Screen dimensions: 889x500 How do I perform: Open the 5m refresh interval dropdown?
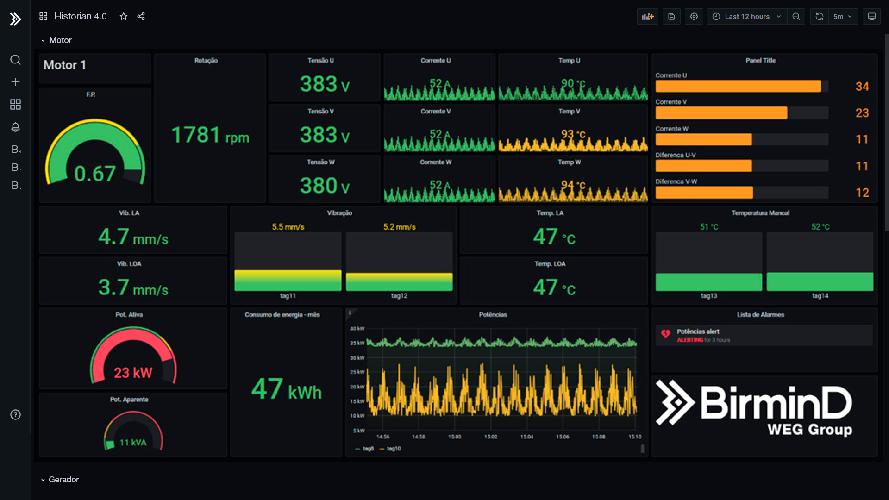pyautogui.click(x=843, y=16)
